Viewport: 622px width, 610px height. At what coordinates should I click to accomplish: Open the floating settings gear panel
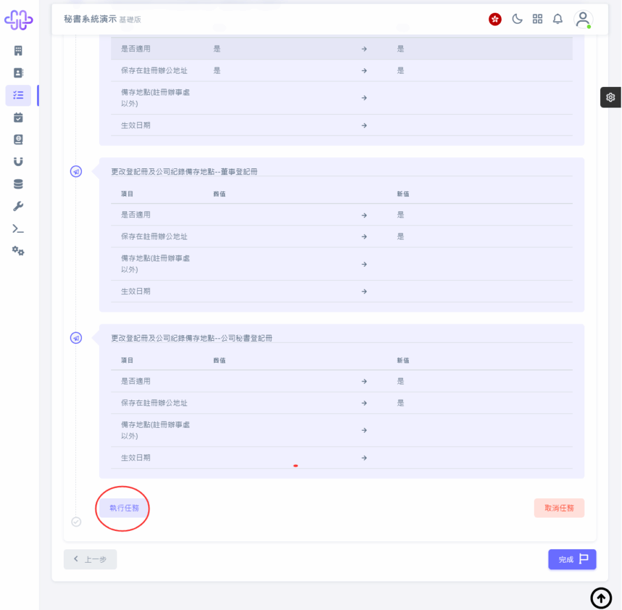point(610,97)
